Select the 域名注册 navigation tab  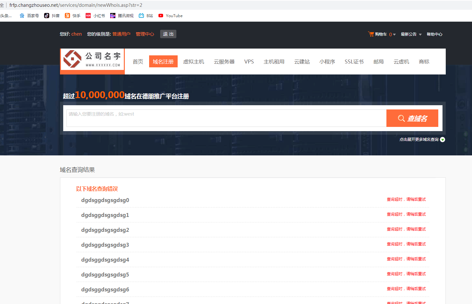pyautogui.click(x=163, y=62)
